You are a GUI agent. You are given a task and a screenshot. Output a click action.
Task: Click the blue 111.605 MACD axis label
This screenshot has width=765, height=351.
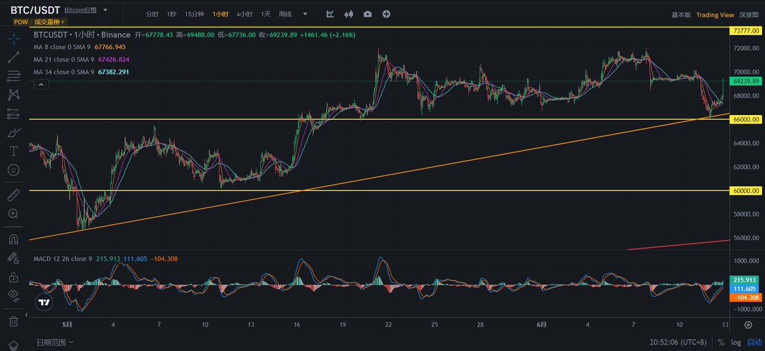pos(745,289)
